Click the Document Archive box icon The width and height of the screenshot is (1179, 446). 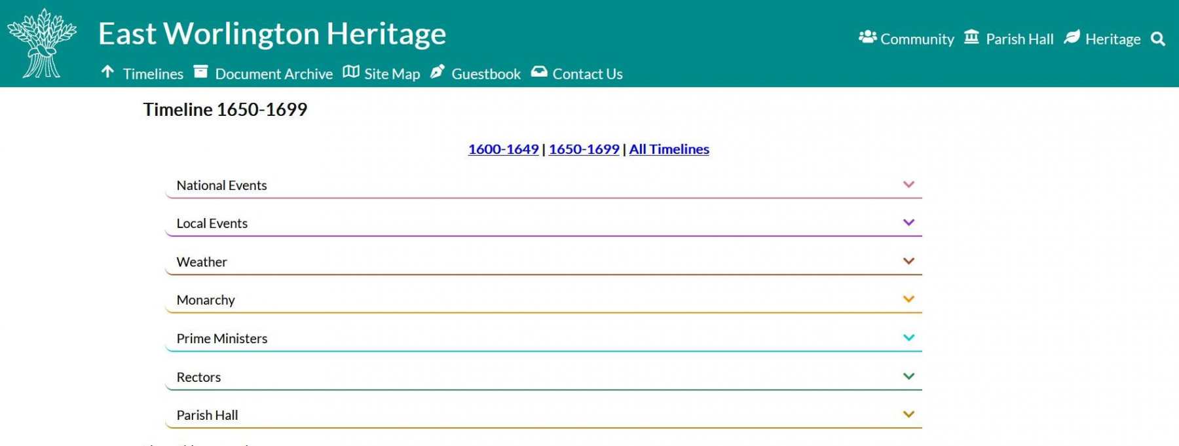[x=200, y=71]
